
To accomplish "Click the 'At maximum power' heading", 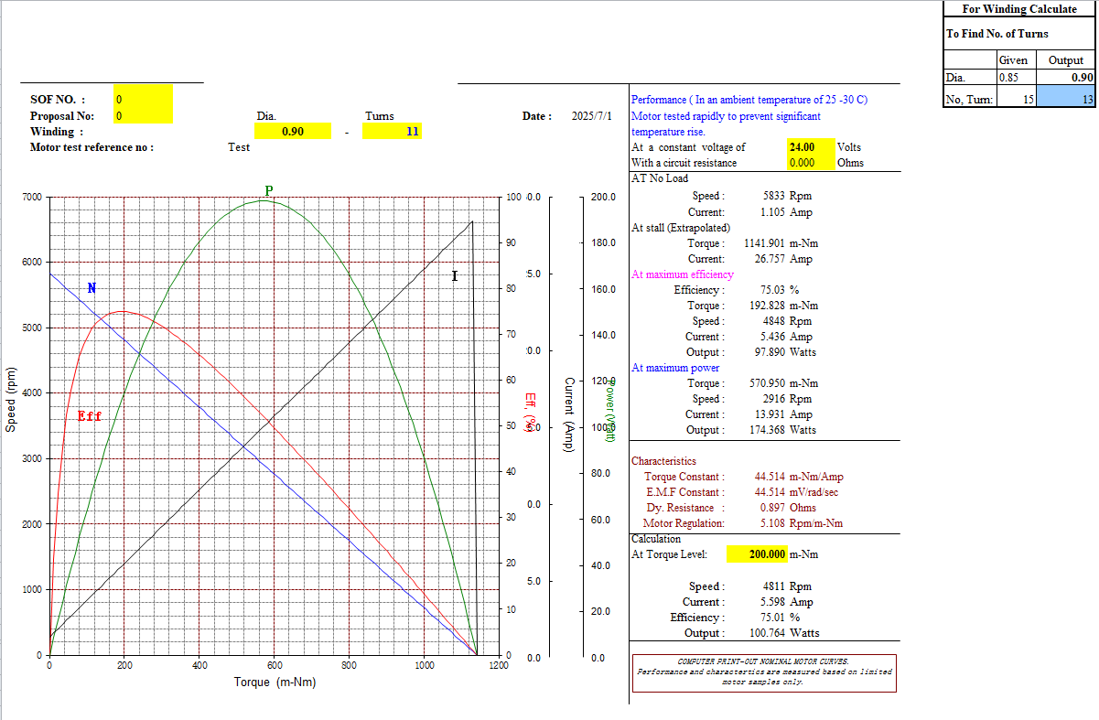I will (675, 368).
